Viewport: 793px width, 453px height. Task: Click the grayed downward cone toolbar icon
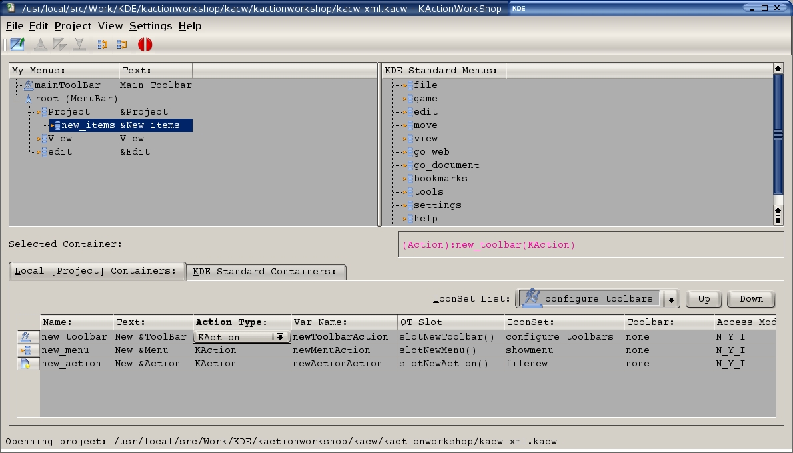[x=79, y=45]
